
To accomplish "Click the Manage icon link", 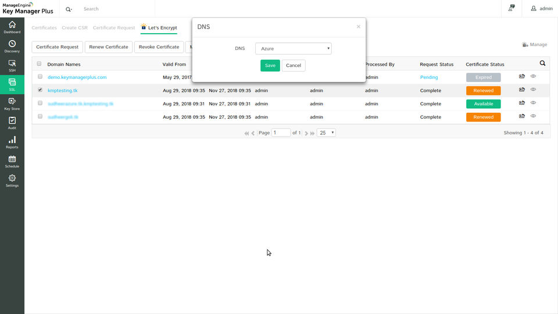I will click(x=535, y=45).
